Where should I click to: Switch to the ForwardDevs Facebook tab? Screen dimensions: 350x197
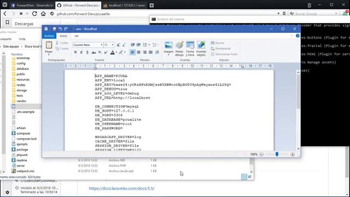(x=32, y=5)
